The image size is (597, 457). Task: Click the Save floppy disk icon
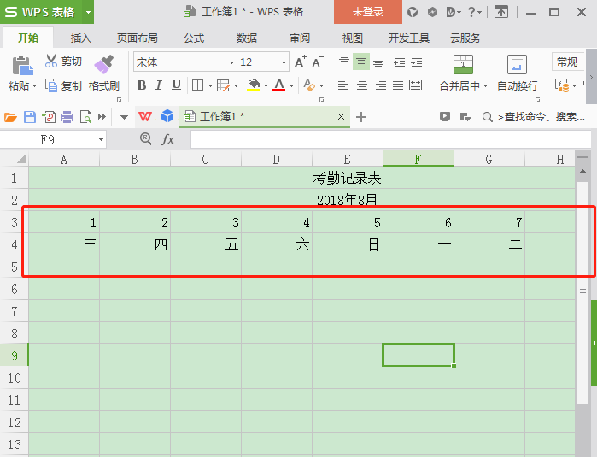pyautogui.click(x=29, y=117)
